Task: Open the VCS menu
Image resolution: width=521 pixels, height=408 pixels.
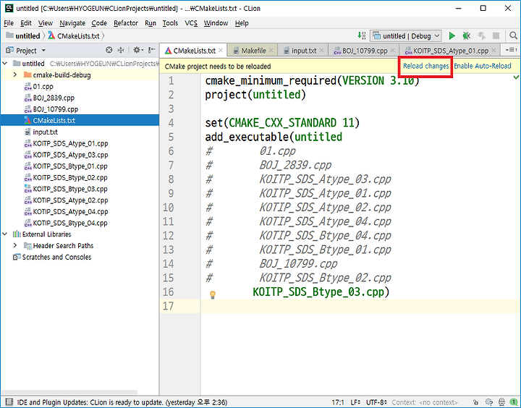Action: (191, 23)
